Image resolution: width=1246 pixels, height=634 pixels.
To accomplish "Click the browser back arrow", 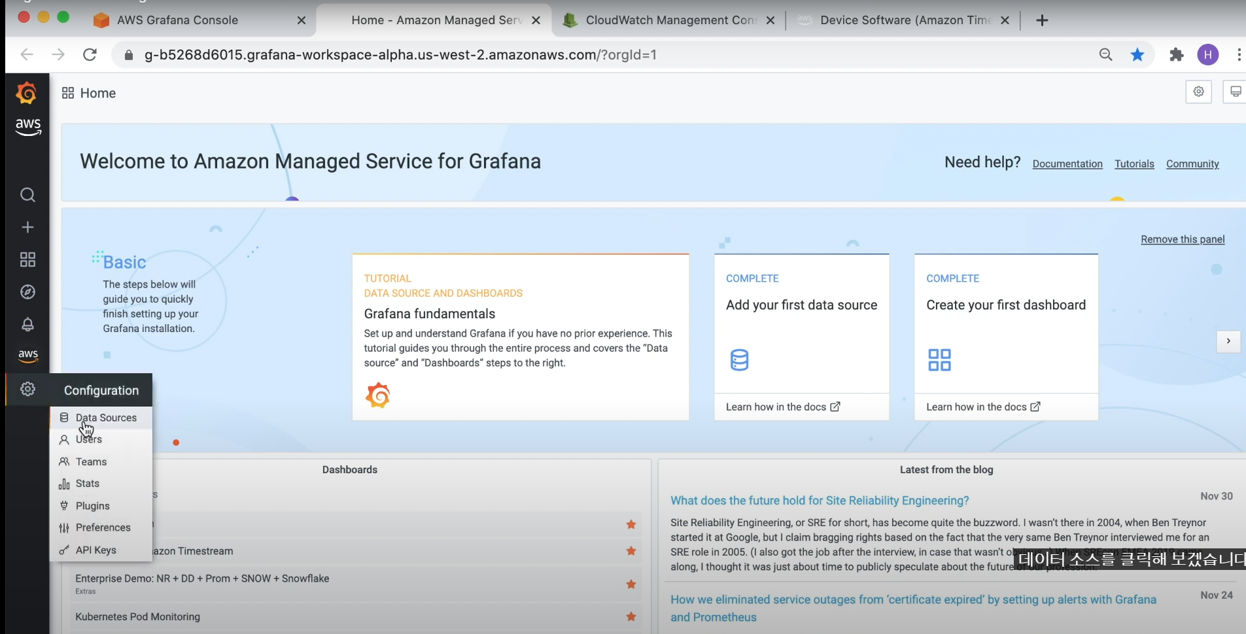I will click(x=27, y=55).
